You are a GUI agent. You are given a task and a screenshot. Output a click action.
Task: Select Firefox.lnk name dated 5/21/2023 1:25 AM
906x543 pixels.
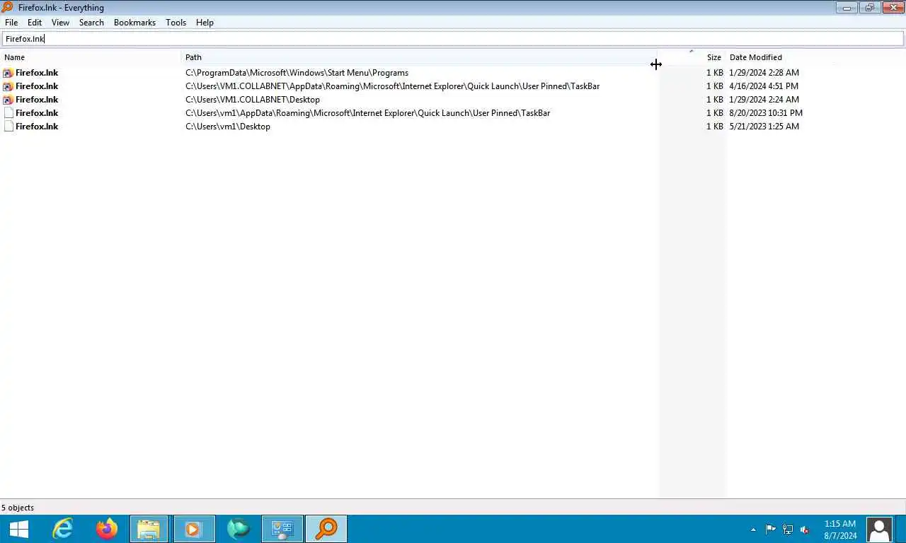pyautogui.click(x=37, y=127)
